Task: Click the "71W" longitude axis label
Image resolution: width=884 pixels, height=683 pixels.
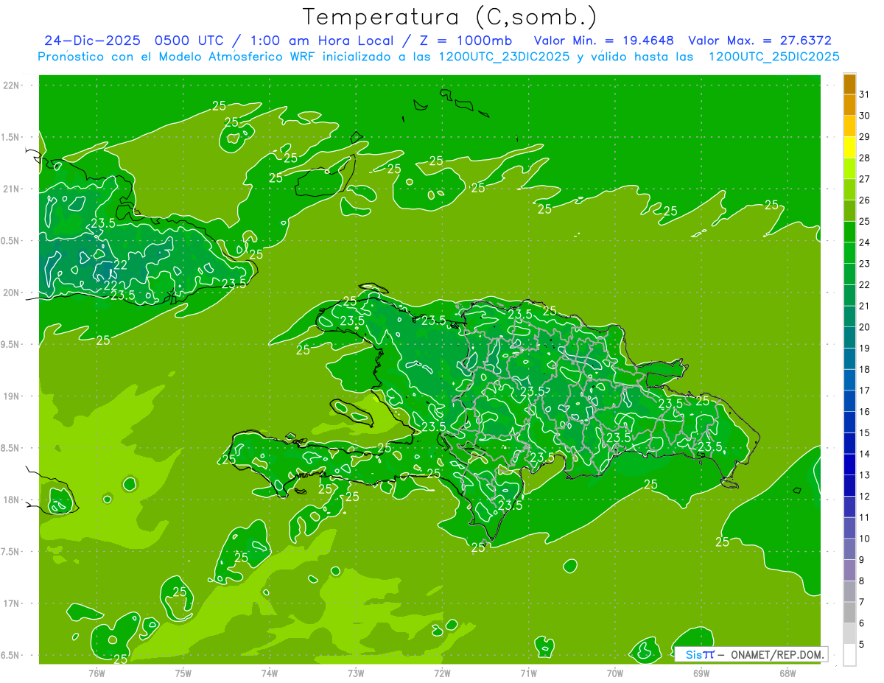Action: pos(528,673)
